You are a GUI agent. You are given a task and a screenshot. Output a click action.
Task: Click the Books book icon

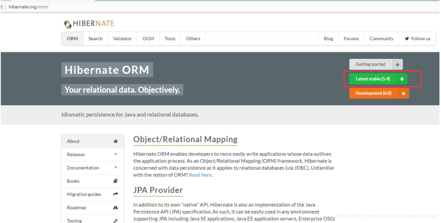[115, 181]
